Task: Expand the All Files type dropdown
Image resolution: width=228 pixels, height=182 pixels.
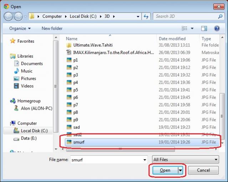Action: (x=185, y=160)
